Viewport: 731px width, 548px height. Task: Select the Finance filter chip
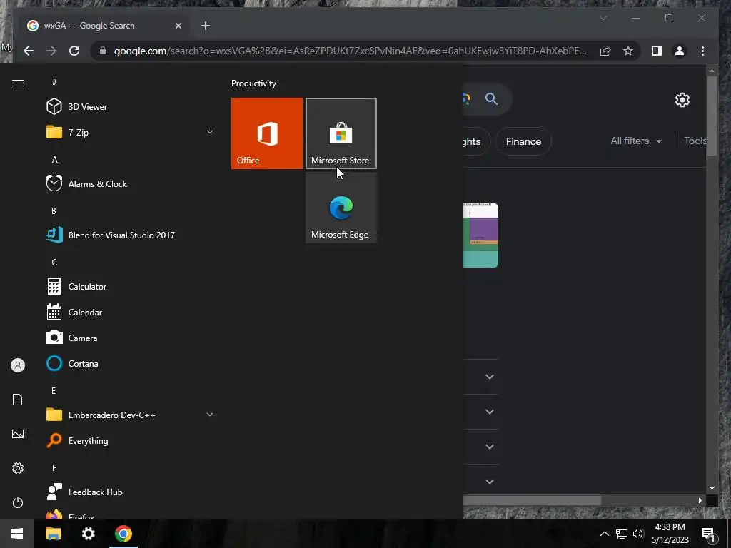pyautogui.click(x=523, y=141)
